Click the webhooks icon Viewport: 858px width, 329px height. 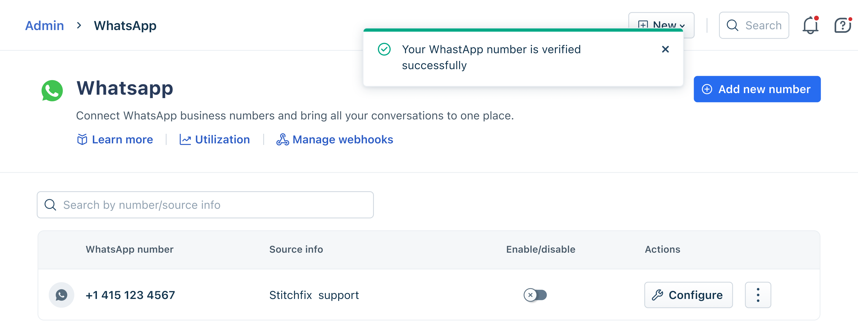283,139
